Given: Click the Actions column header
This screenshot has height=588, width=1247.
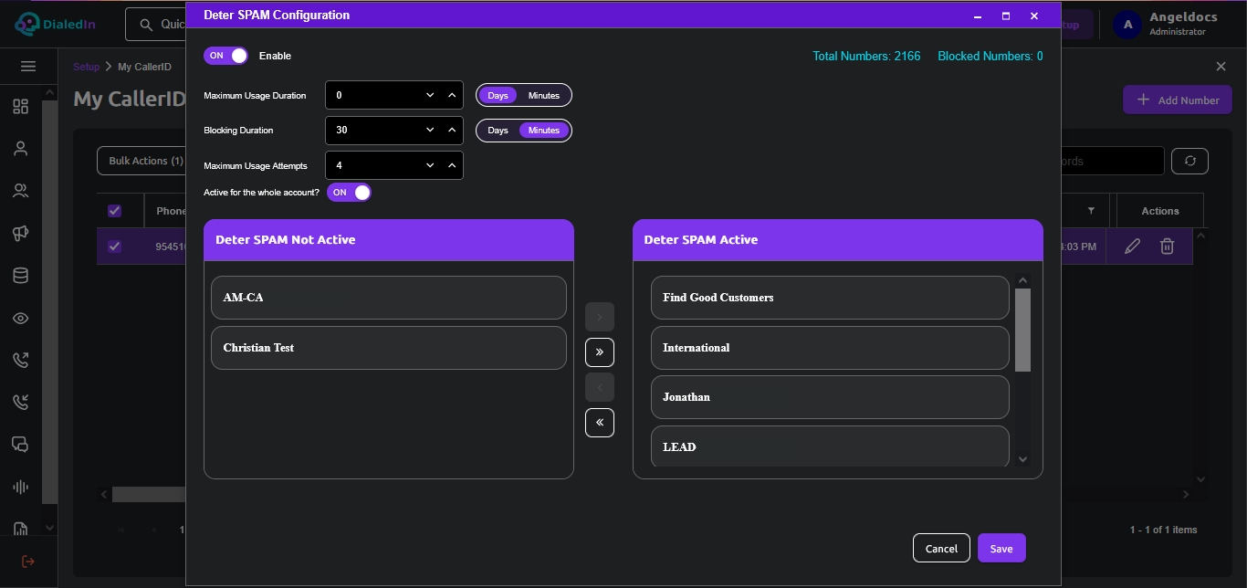Looking at the screenshot, I should [1160, 211].
